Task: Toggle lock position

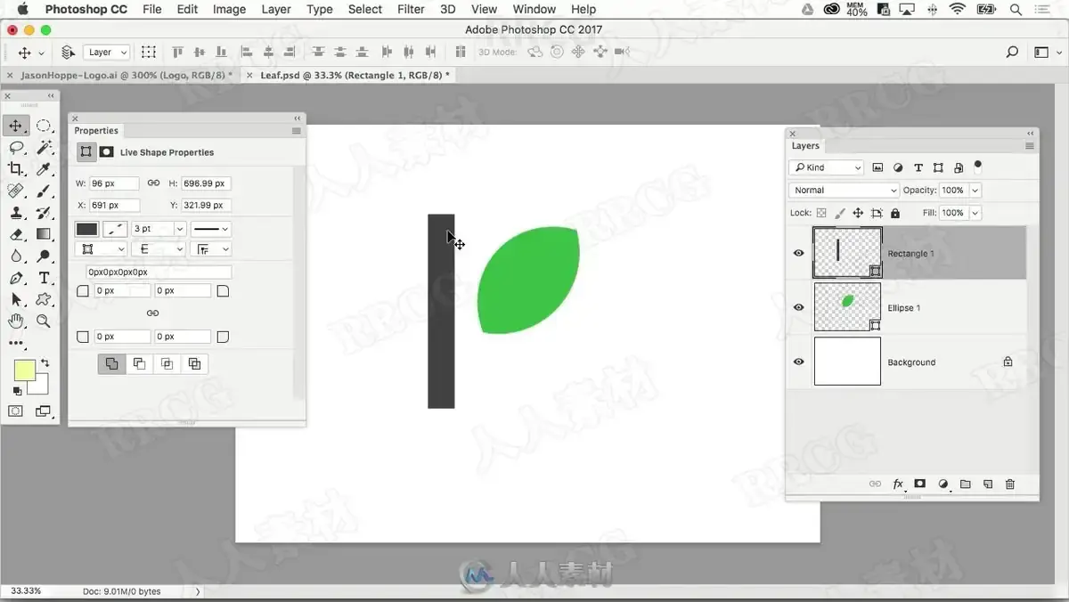Action: click(858, 213)
